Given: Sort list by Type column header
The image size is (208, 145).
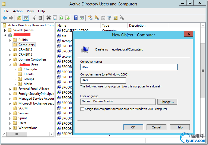Looking at the screenshot, I should [x=114, y=26].
